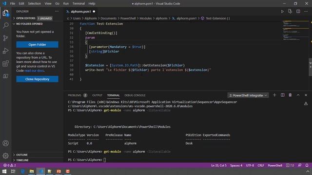Place cursor on line 38 $Extension code

135,65
